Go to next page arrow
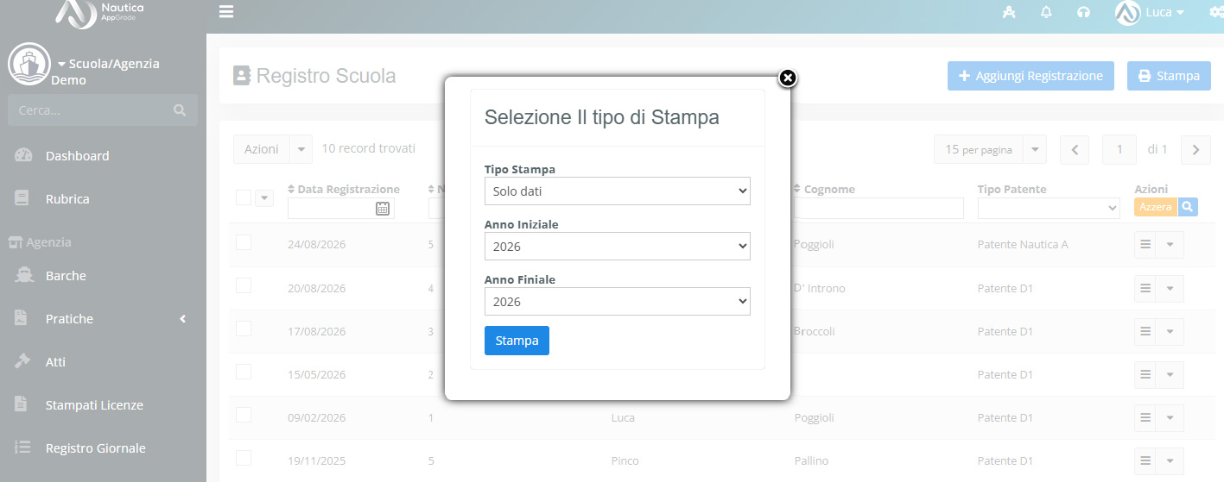The height and width of the screenshot is (482, 1224). tap(1195, 149)
